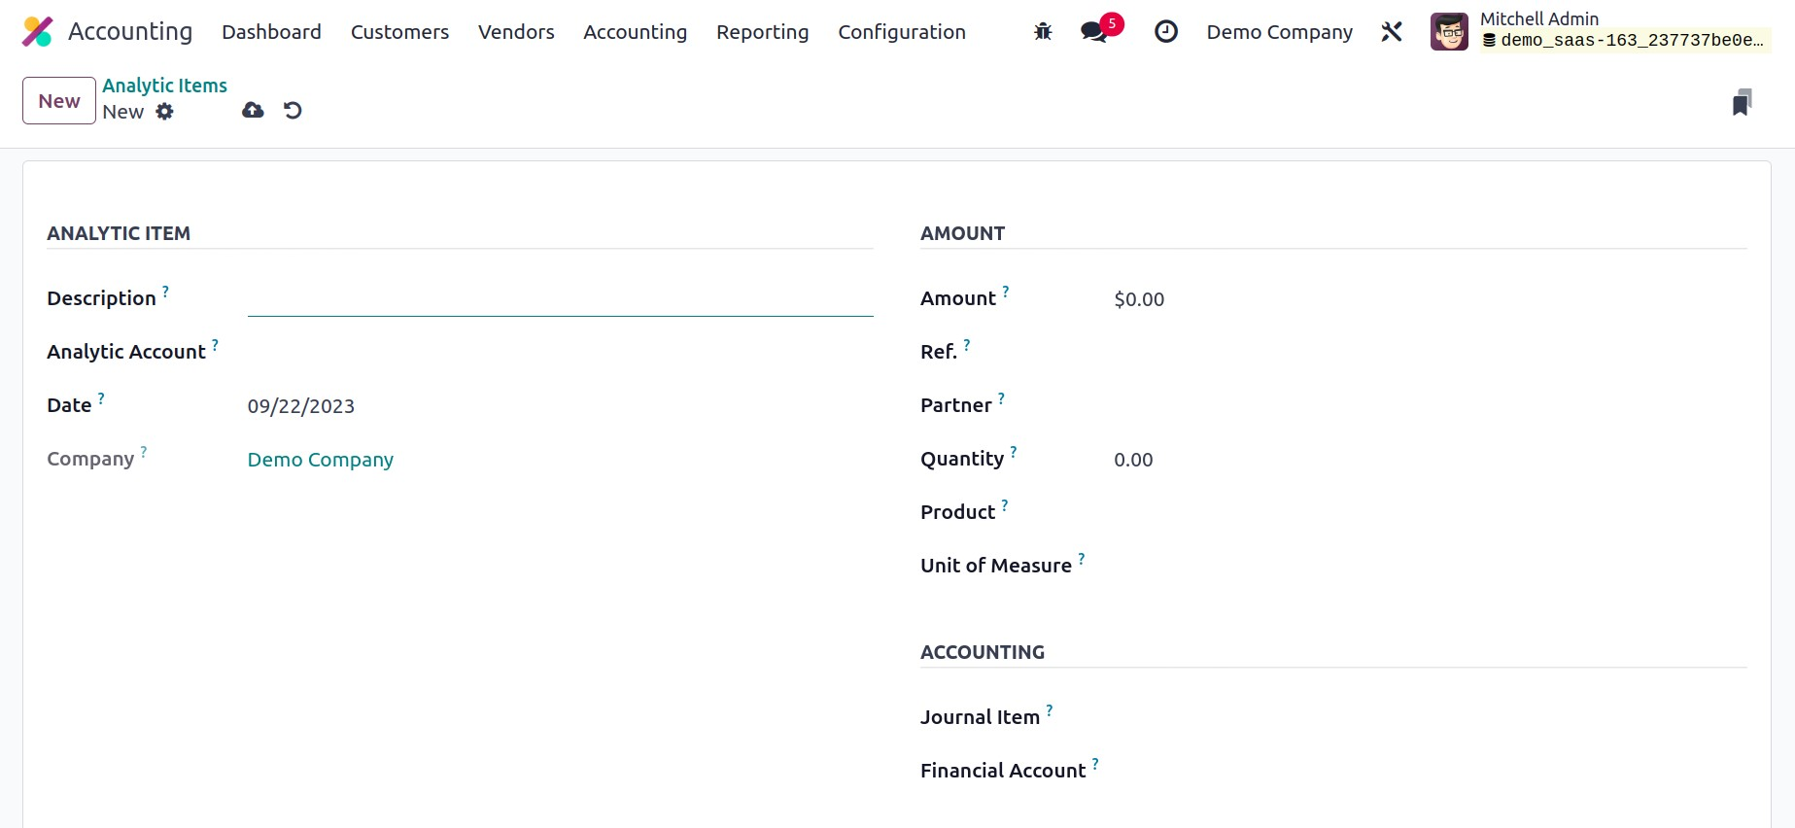Image resolution: width=1795 pixels, height=828 pixels.
Task: Go back via Analytic Items breadcrumb
Action: (164, 86)
